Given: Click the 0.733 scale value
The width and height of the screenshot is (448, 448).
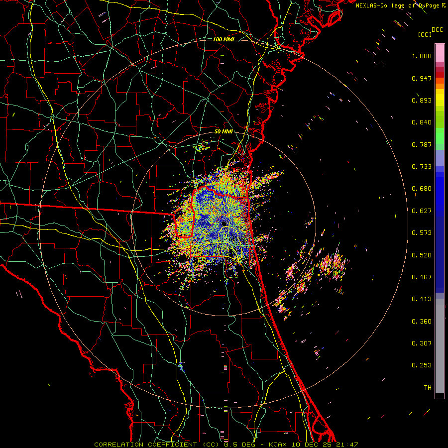Looking at the screenshot, I should click(x=422, y=167).
